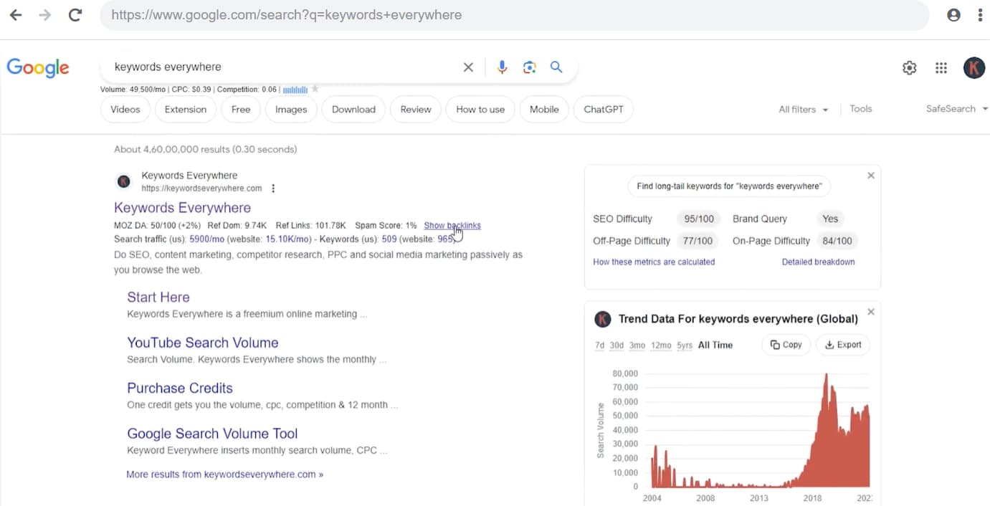Screen dimensions: 990x506
Task: Click the 84/100 On-Page Difficulty badge
Action: tap(837, 242)
